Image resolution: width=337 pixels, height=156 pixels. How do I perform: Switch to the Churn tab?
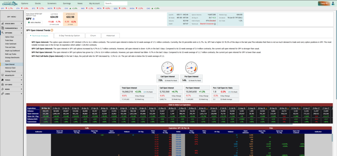click(93, 36)
